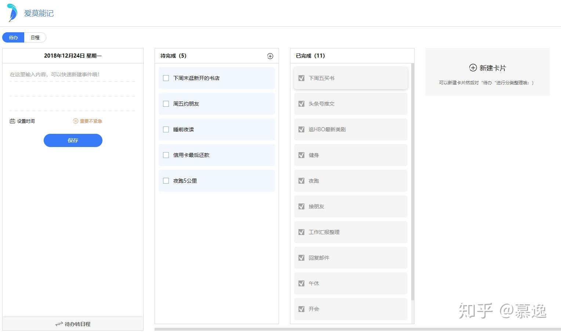This screenshot has width=561, height=334.
Task: Check the 下周末逛新开的书店 checkbox
Action: [x=166, y=78]
